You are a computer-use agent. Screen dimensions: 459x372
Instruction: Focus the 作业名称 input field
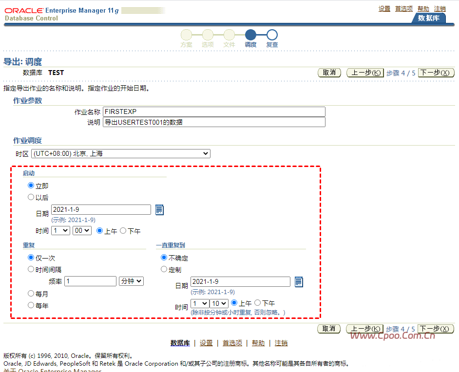click(214, 112)
